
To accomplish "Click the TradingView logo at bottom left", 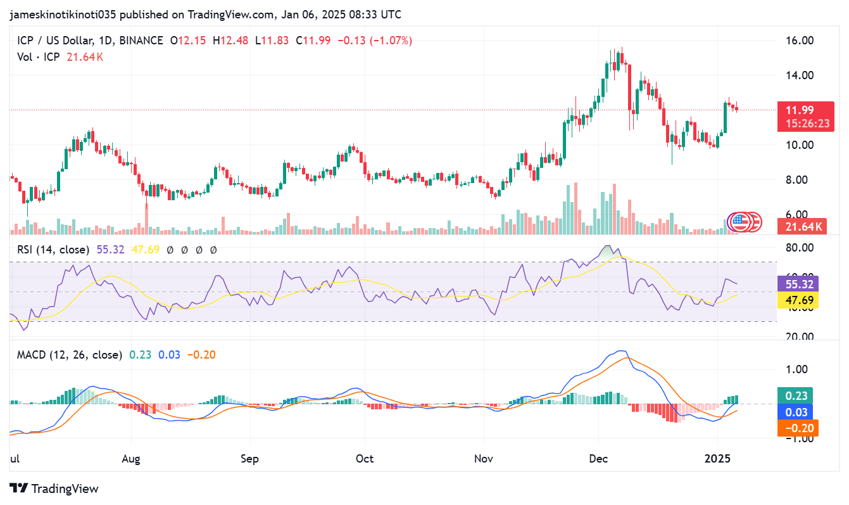I will pos(54,489).
